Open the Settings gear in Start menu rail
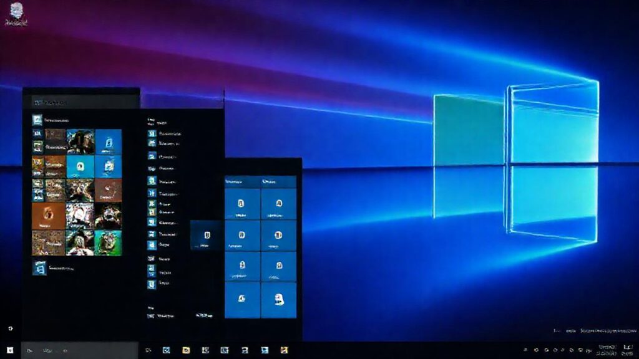 tap(10, 328)
